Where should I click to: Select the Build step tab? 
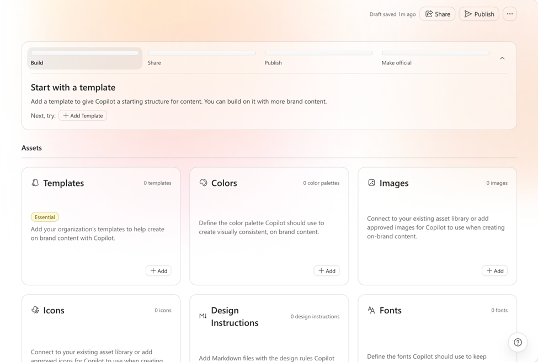click(85, 58)
